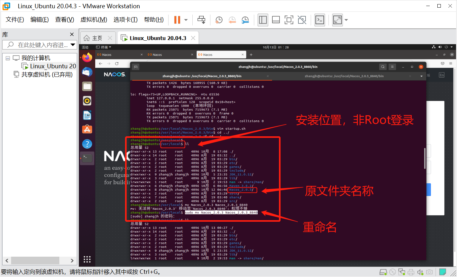Open the search icon in the terminal window
This screenshot has width=457, height=277.
tap(383, 67)
